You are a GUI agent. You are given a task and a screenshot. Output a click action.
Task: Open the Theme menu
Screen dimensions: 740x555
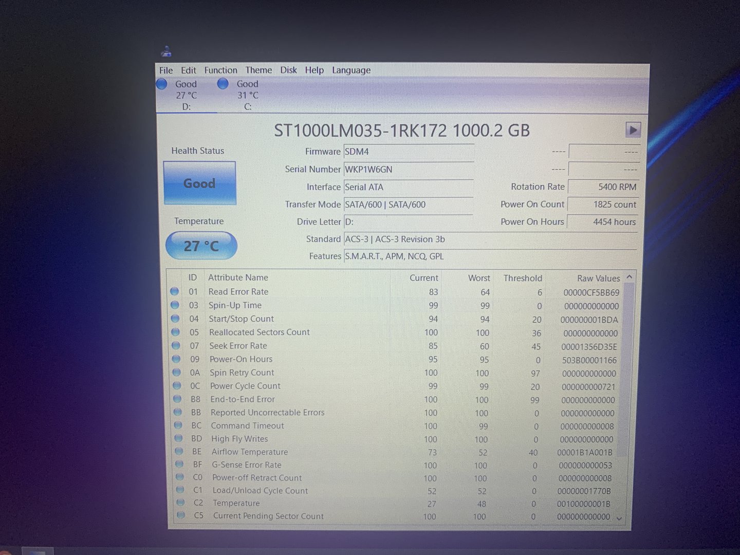tap(258, 70)
